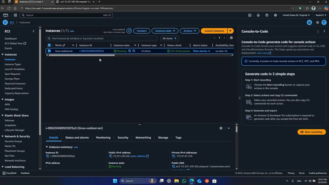Open the Volumes sidebar link
329x185 pixels.
click(10, 121)
